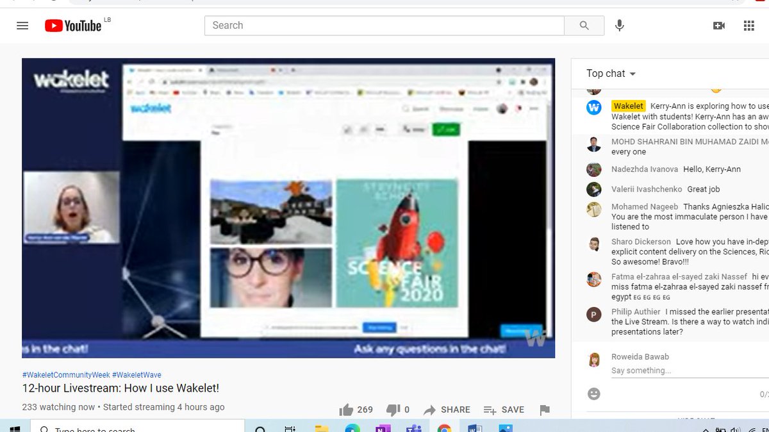Click the Science Fair 2020 rocket thumbnail in video
The height and width of the screenshot is (432, 769).
397,243
